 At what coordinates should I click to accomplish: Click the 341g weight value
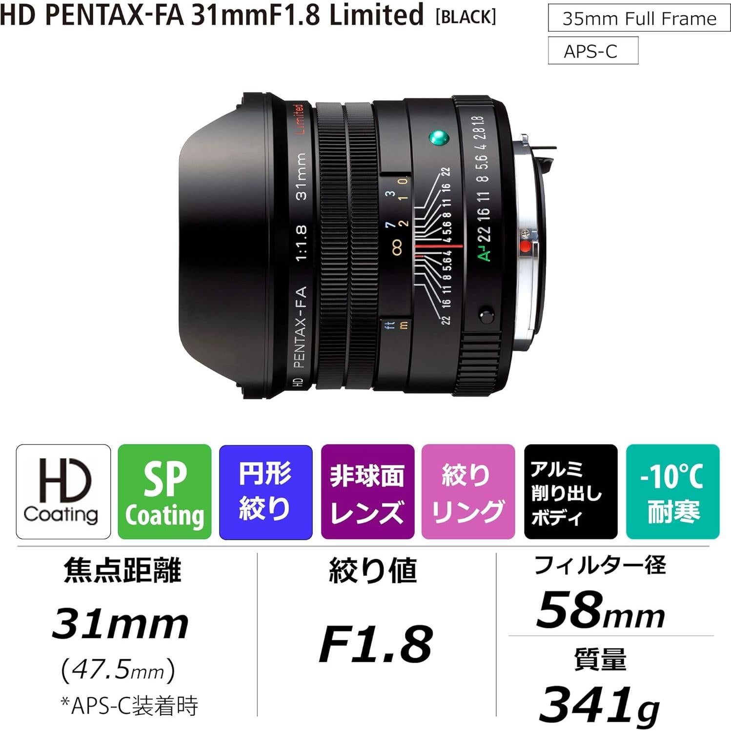[600, 705]
